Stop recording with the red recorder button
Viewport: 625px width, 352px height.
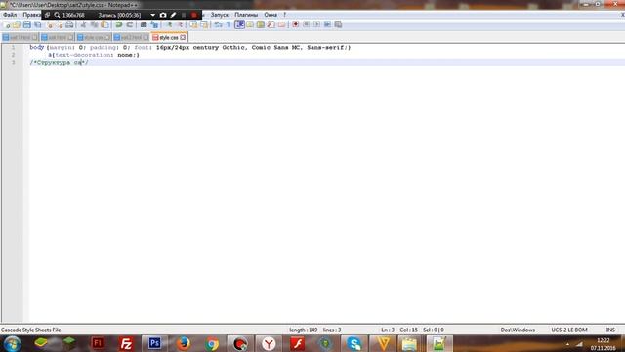tap(194, 16)
